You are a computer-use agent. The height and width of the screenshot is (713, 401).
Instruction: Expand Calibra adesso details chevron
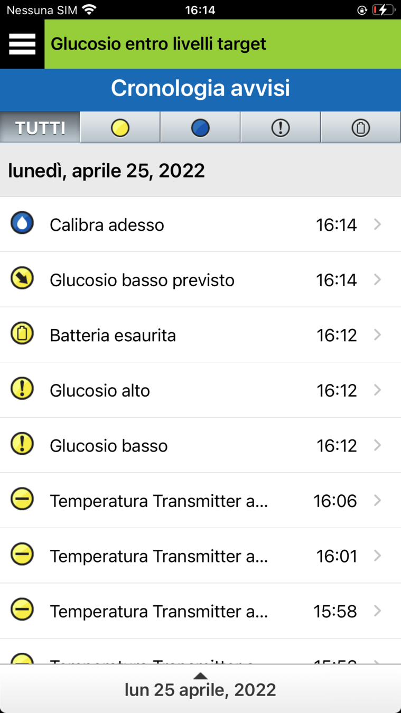[x=377, y=224]
